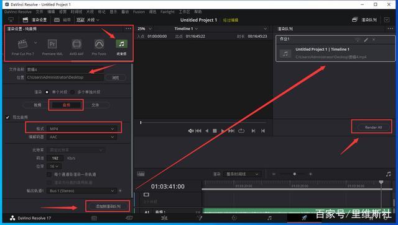Click the add to render queue button
The width and height of the screenshot is (398, 225).
108,206
